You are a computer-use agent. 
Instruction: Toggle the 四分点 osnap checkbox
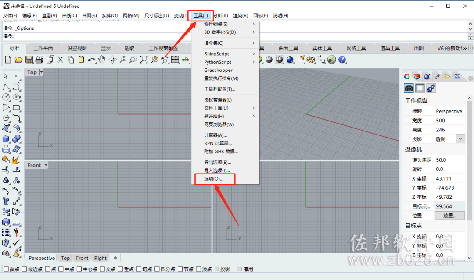click(x=157, y=269)
